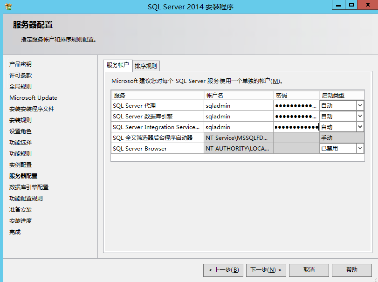Click the NT Service\MSSQLFD account cell
The image size is (378, 282).
[239, 138]
